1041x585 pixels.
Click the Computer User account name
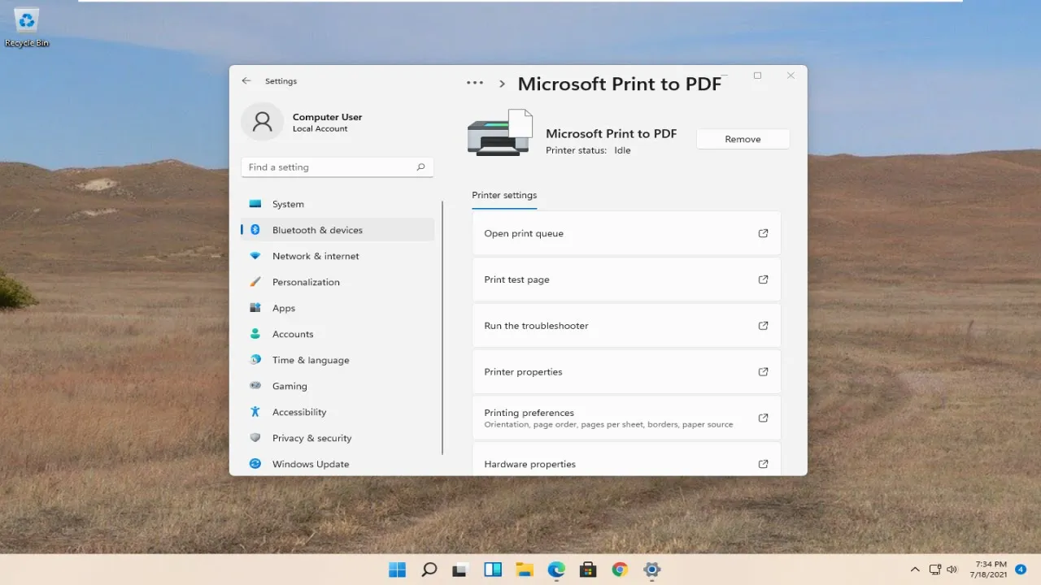tap(327, 117)
